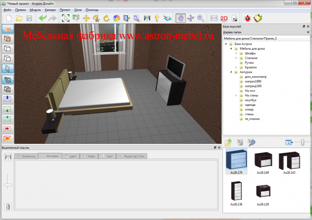Select the тв_плазма folder

point(252,119)
